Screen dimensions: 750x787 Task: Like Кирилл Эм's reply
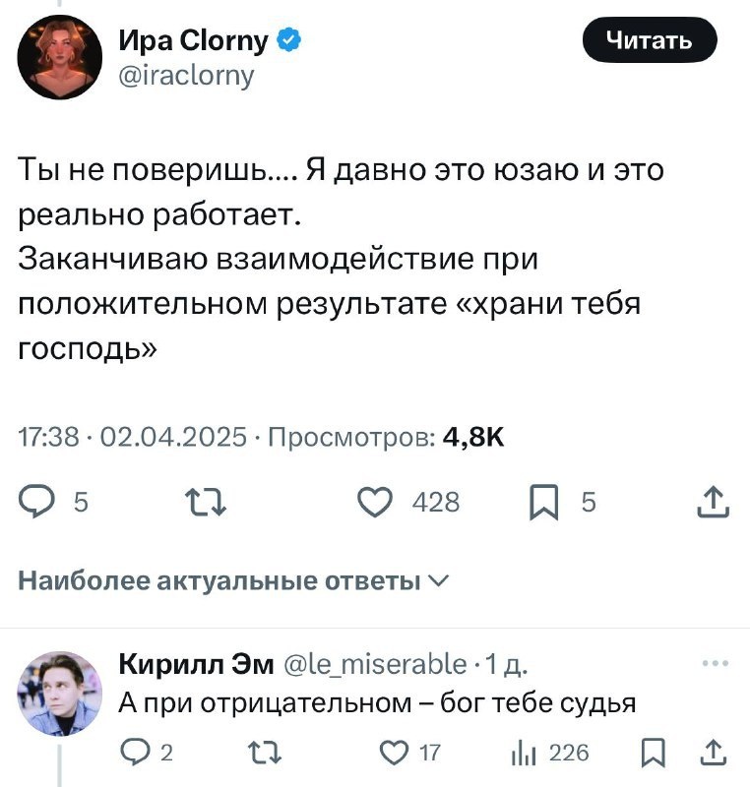coord(392,750)
